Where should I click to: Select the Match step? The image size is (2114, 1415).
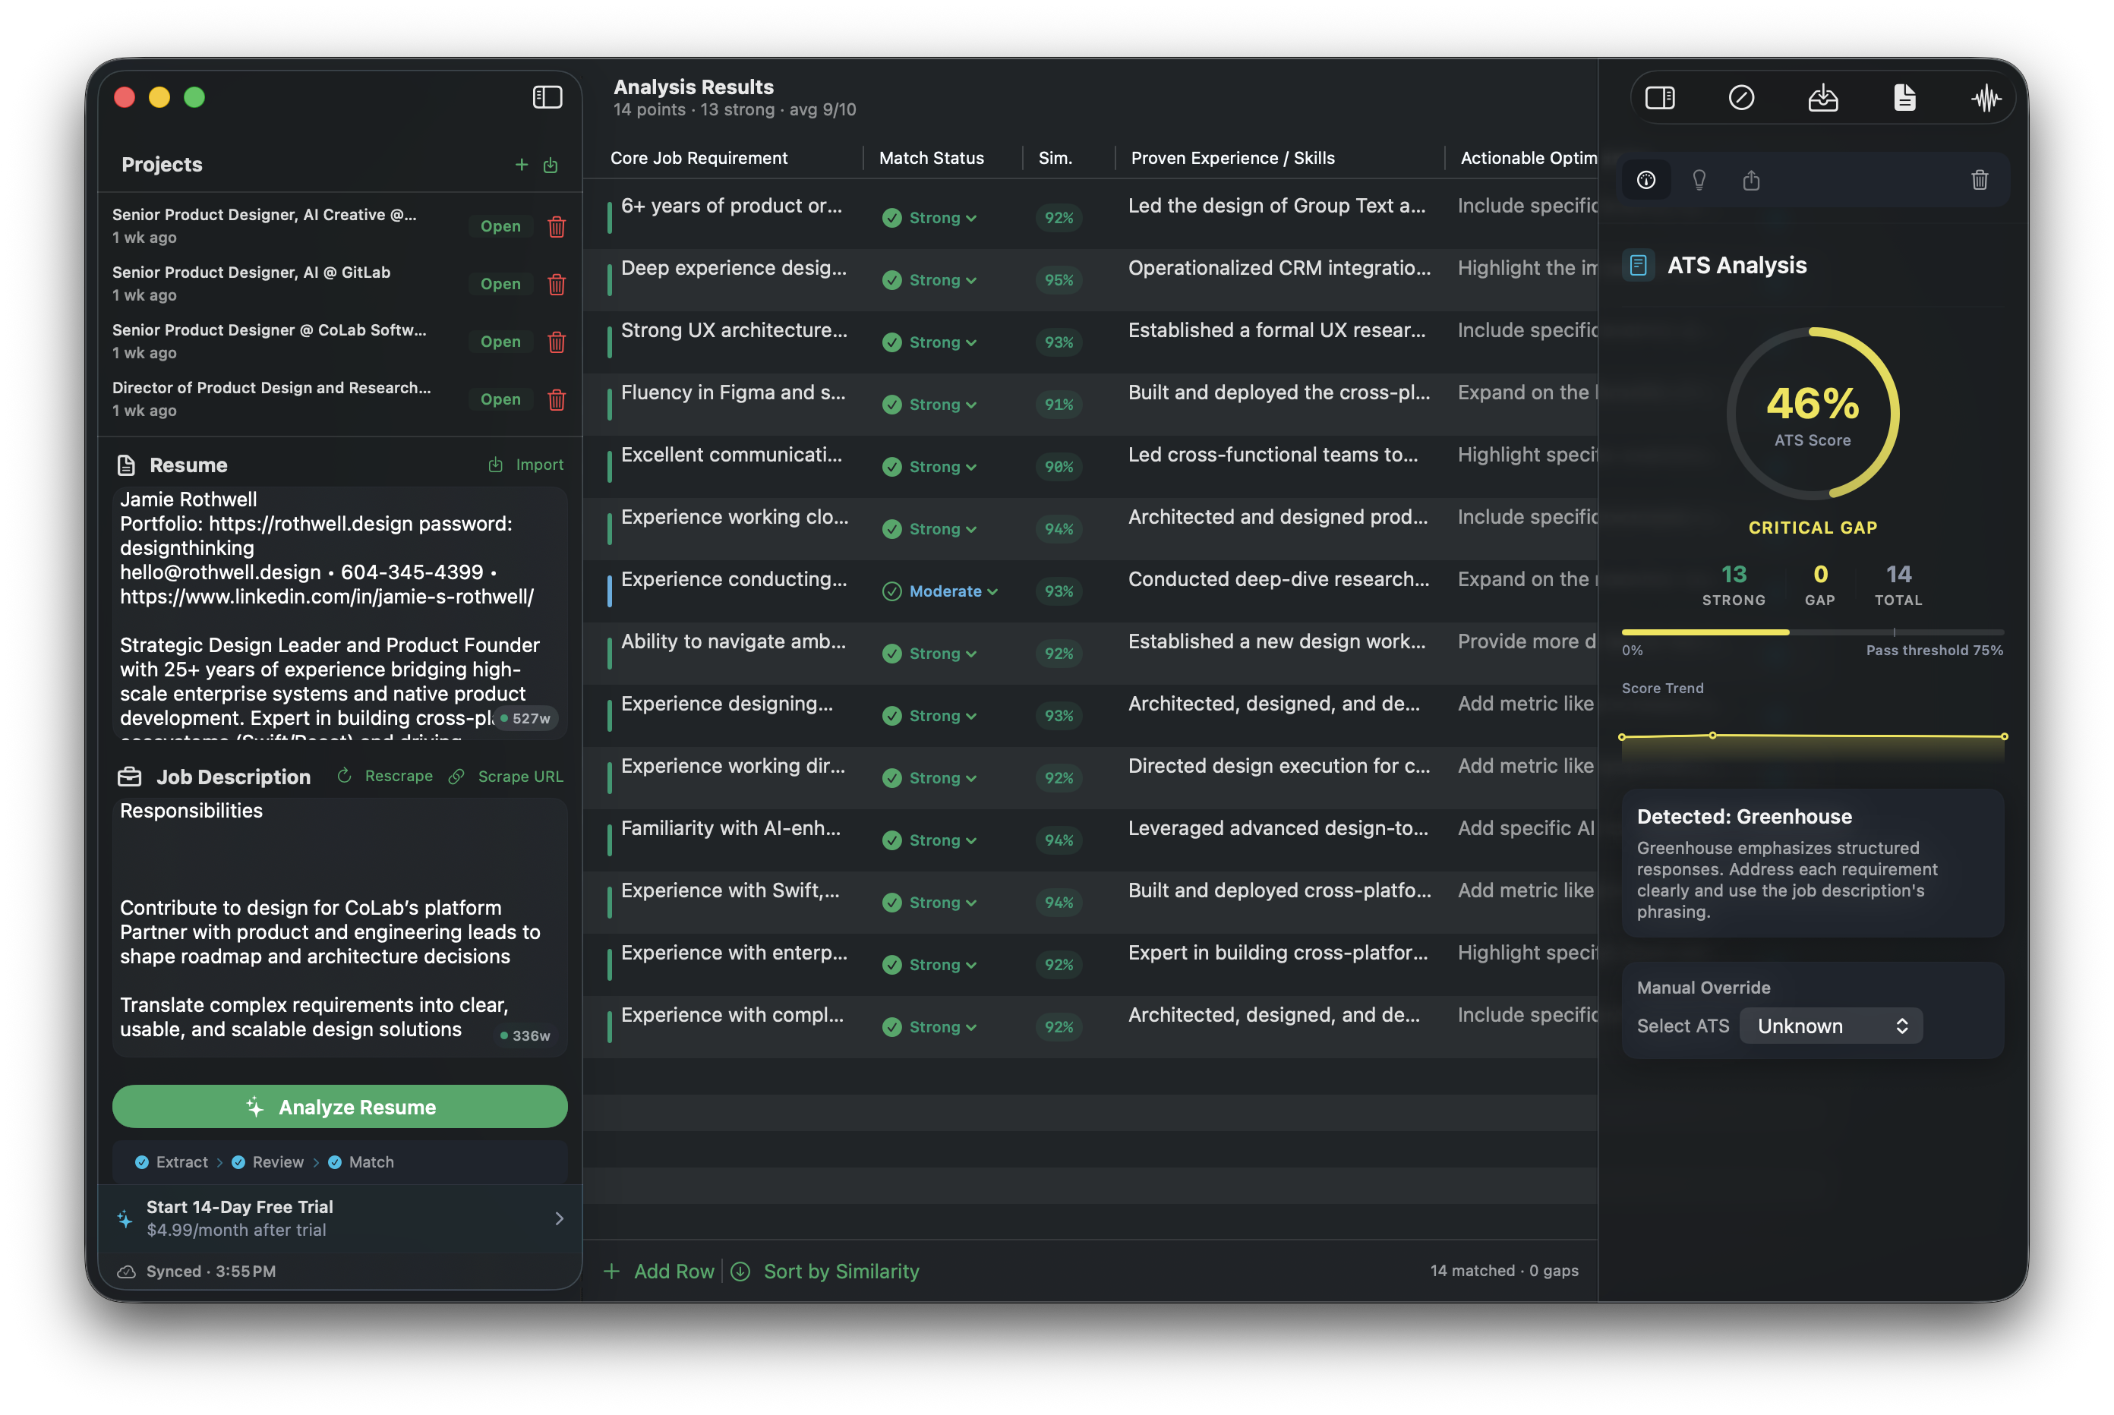[x=361, y=1161]
